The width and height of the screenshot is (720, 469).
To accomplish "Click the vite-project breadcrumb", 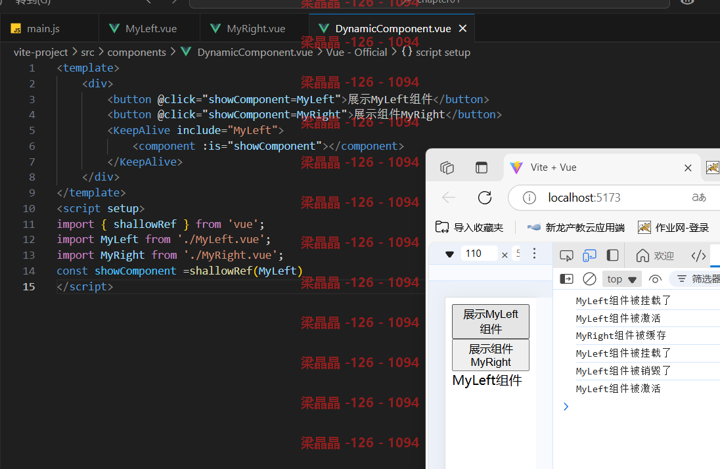I will (41, 53).
